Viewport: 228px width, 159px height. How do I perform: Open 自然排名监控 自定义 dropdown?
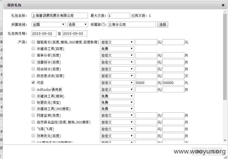pyautogui.click(x=117, y=122)
